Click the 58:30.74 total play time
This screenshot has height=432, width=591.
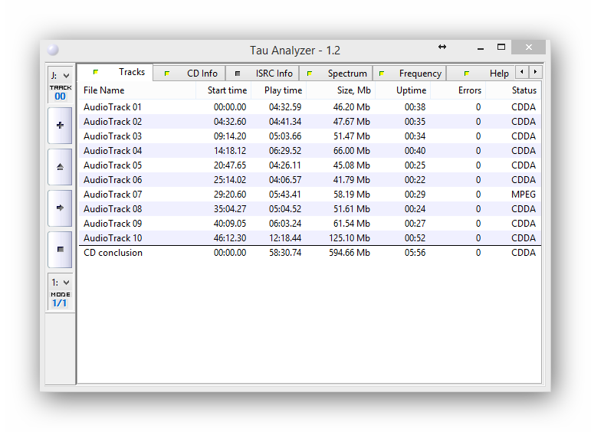[285, 253]
